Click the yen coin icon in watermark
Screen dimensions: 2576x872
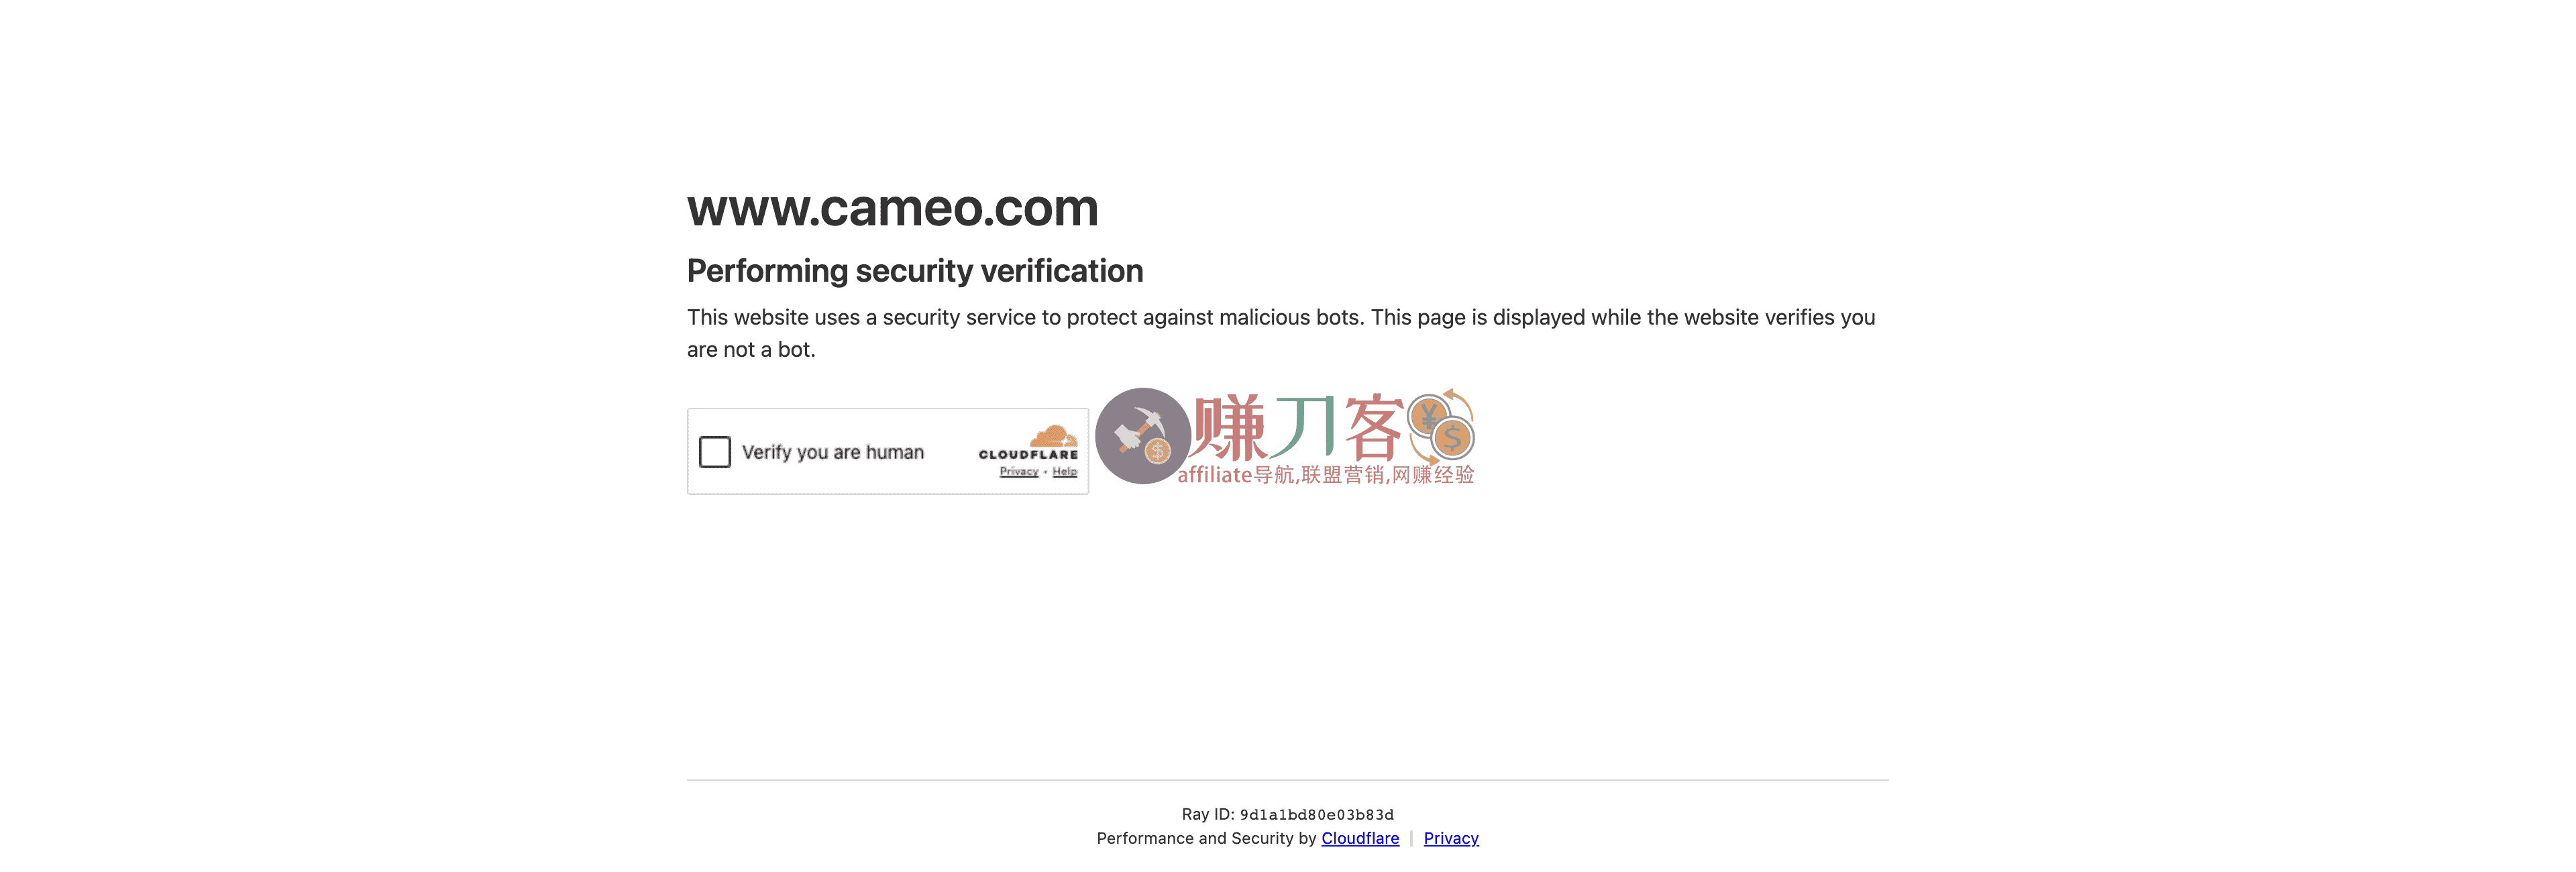[1428, 415]
